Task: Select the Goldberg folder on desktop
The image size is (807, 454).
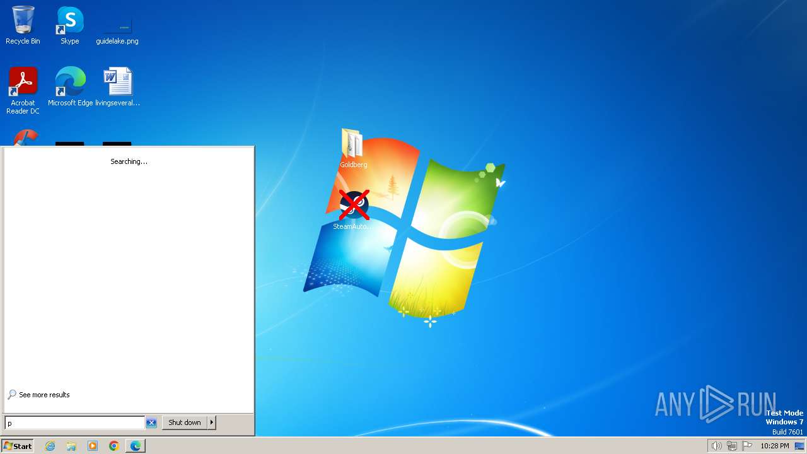Action: pos(353,149)
